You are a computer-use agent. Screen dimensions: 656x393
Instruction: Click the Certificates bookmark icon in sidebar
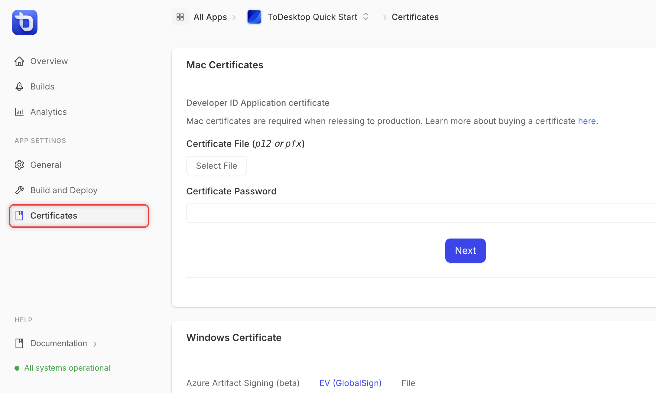(x=19, y=216)
